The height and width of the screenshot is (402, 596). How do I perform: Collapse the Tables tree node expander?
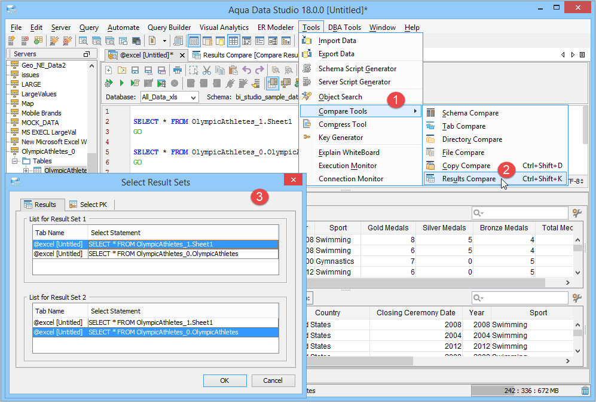[x=15, y=162]
